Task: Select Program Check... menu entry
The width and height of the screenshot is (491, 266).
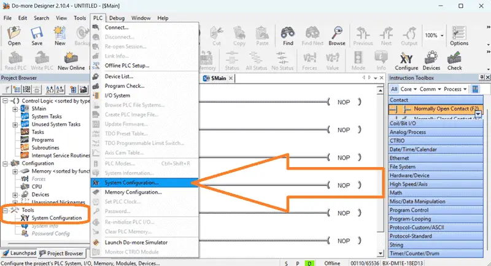Action: pyautogui.click(x=144, y=86)
